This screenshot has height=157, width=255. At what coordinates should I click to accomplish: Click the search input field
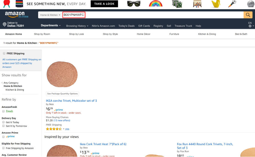(163, 15)
